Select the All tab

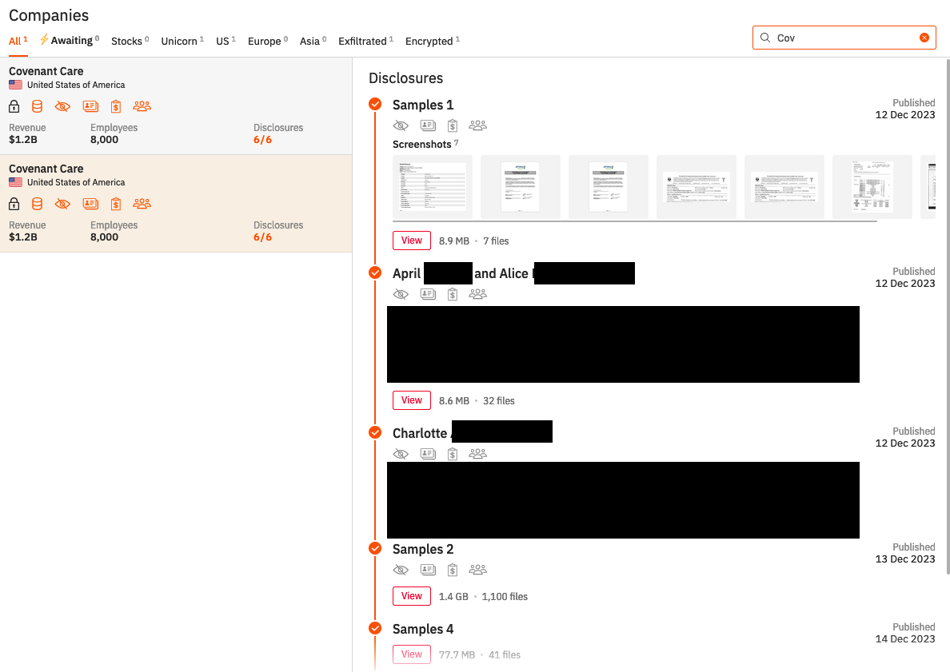[18, 41]
